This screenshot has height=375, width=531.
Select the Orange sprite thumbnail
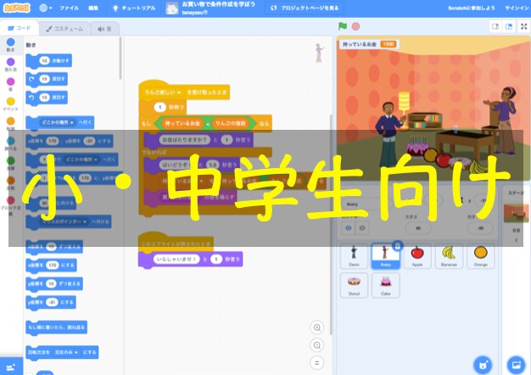point(481,256)
